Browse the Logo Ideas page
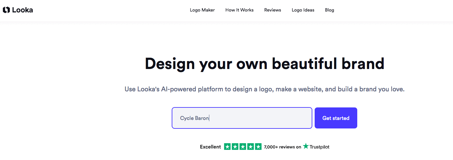The image size is (453, 160). pyautogui.click(x=303, y=10)
